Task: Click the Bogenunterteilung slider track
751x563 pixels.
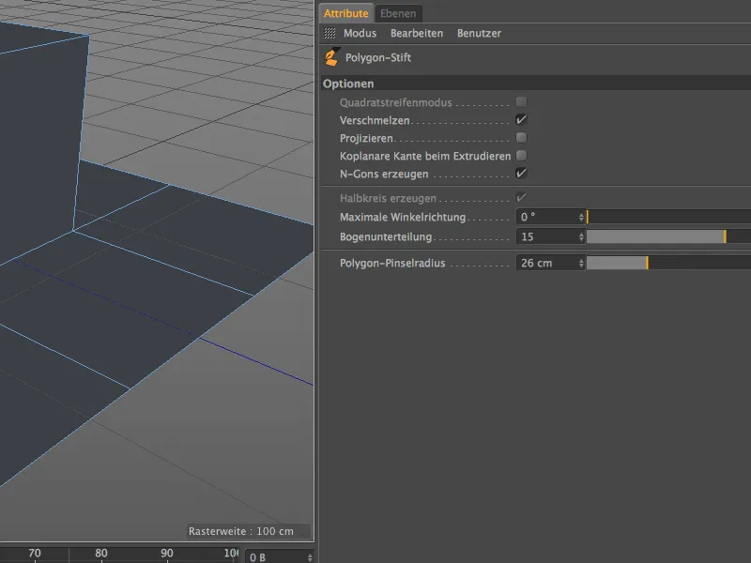Action: 657,236
